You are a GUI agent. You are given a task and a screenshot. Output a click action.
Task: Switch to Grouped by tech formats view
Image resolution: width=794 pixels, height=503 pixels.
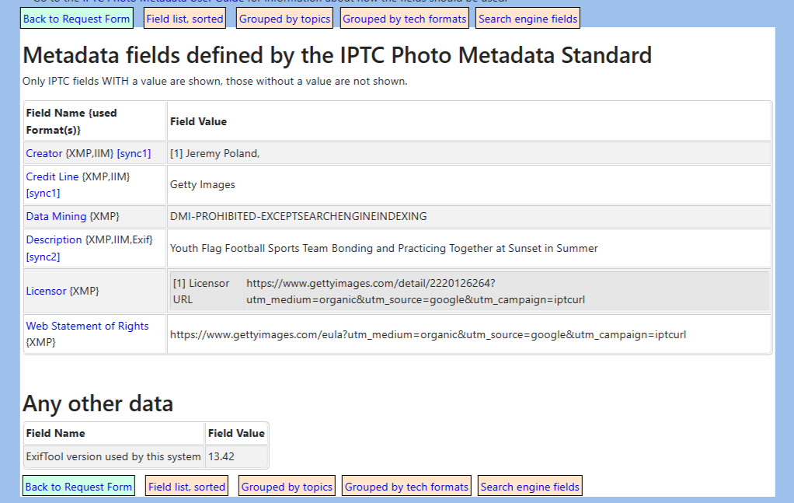coord(404,18)
